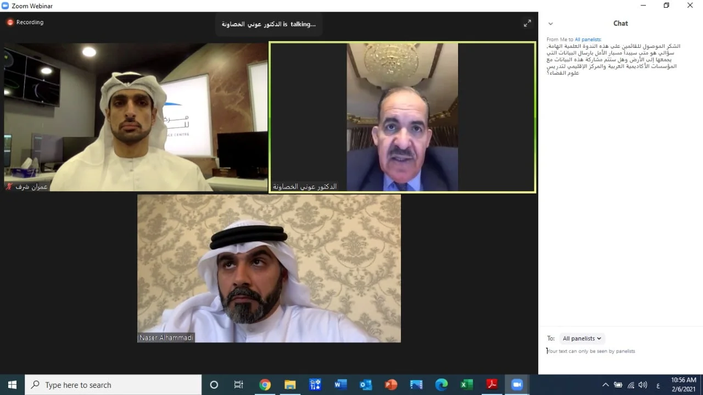This screenshot has width=703, height=395.
Task: Open Microsoft Word from the taskbar
Action: coord(340,385)
